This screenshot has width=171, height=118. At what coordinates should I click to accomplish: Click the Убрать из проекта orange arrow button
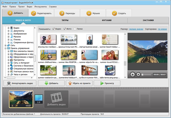click(x=79, y=83)
